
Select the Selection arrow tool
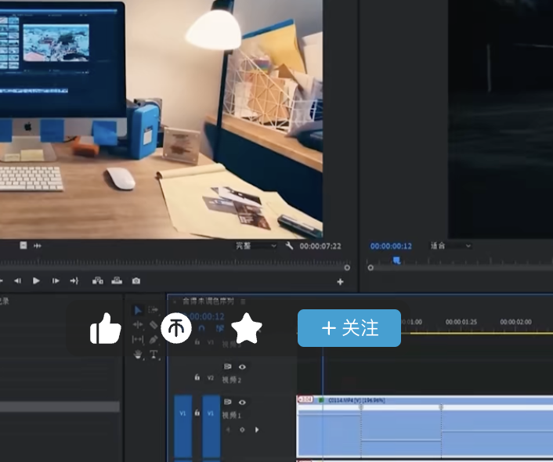click(138, 310)
